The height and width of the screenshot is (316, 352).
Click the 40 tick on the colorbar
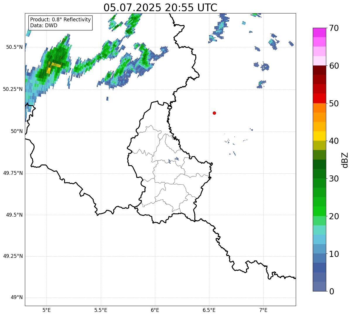tap(334, 141)
